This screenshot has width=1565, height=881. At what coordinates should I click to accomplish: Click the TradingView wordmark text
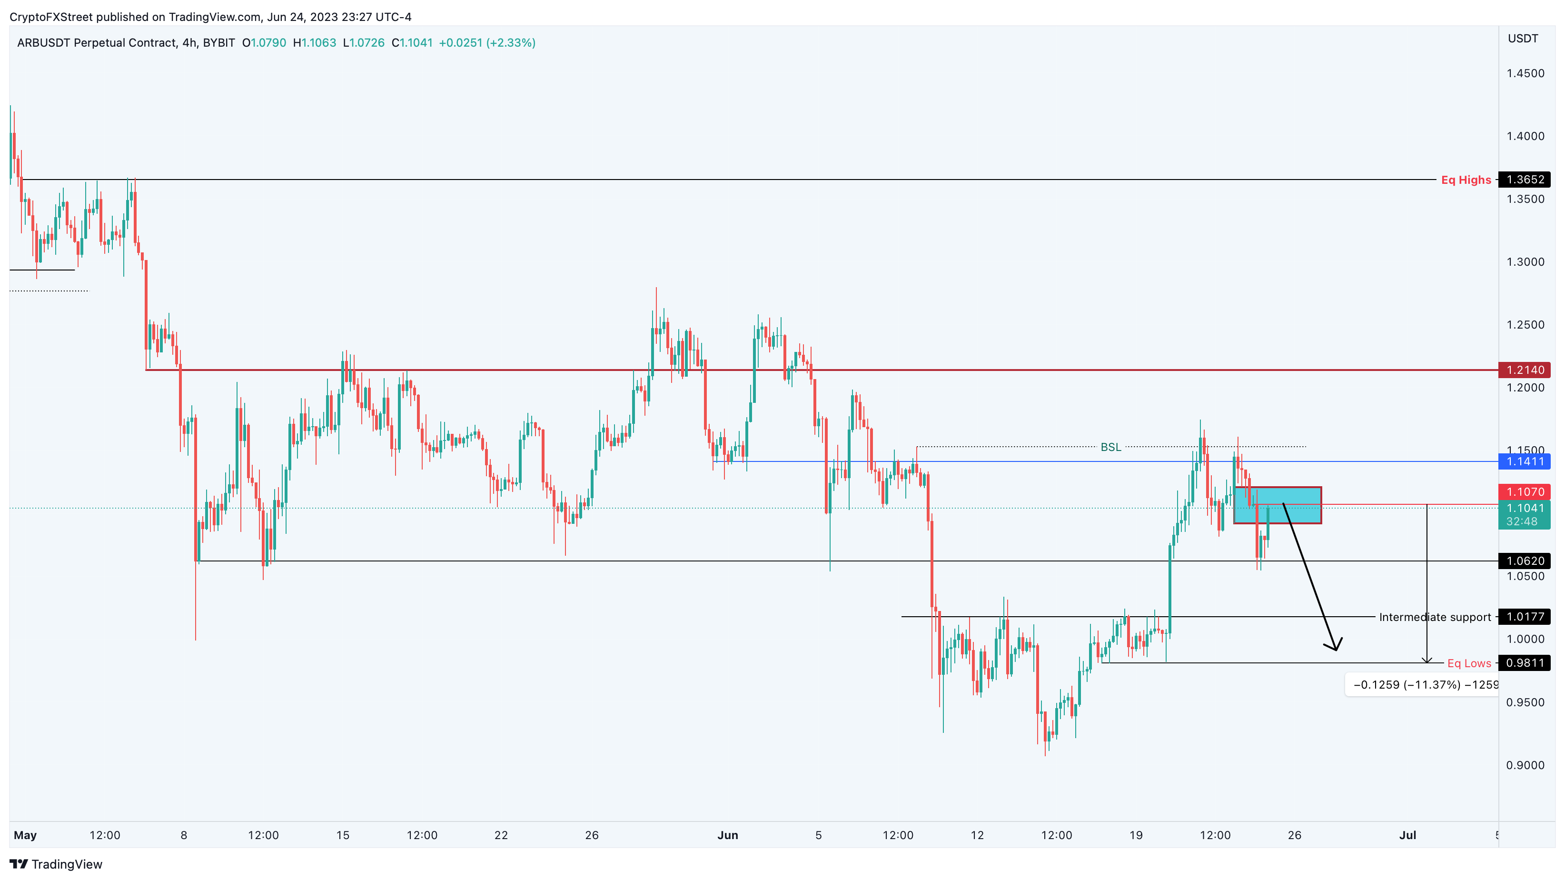coord(67,864)
